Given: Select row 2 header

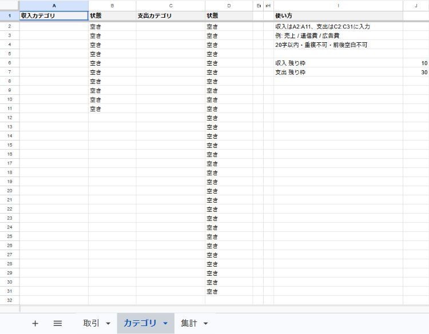Looking at the screenshot, I should 10,26.
